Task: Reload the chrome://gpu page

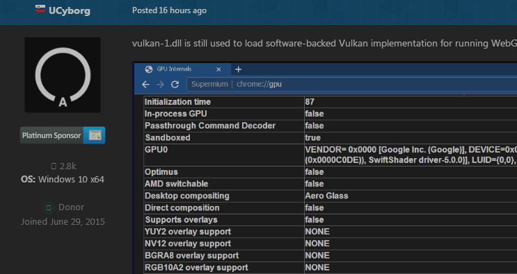Action: point(175,85)
